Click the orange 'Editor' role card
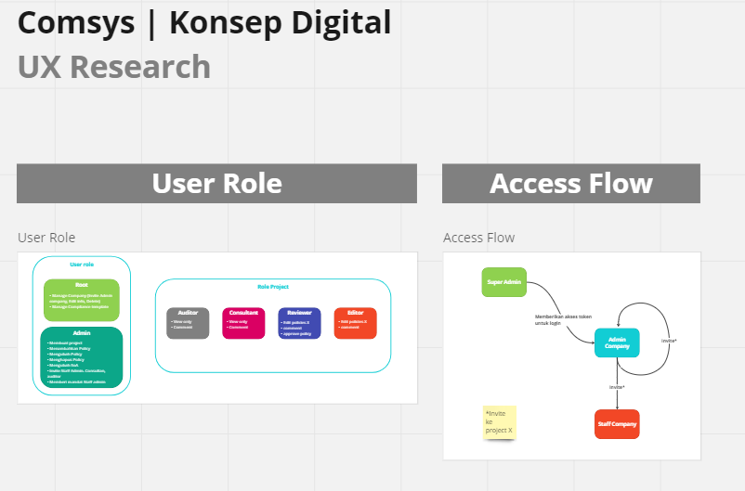 (x=356, y=323)
